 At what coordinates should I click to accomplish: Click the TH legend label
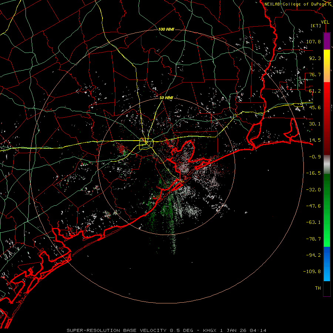[318, 288]
